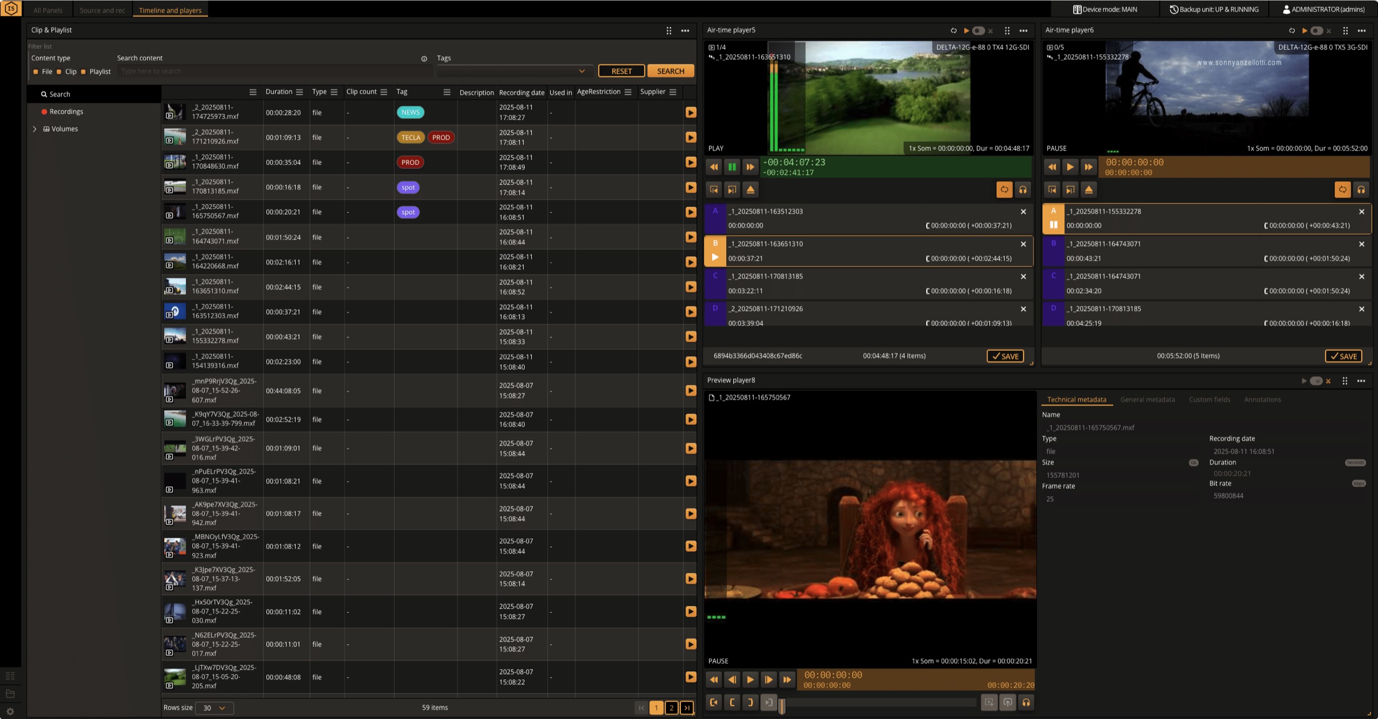Load clip _1_20250811-170848630.mxf with its play arrow
Screen dimensions: 1378x719
pos(691,163)
